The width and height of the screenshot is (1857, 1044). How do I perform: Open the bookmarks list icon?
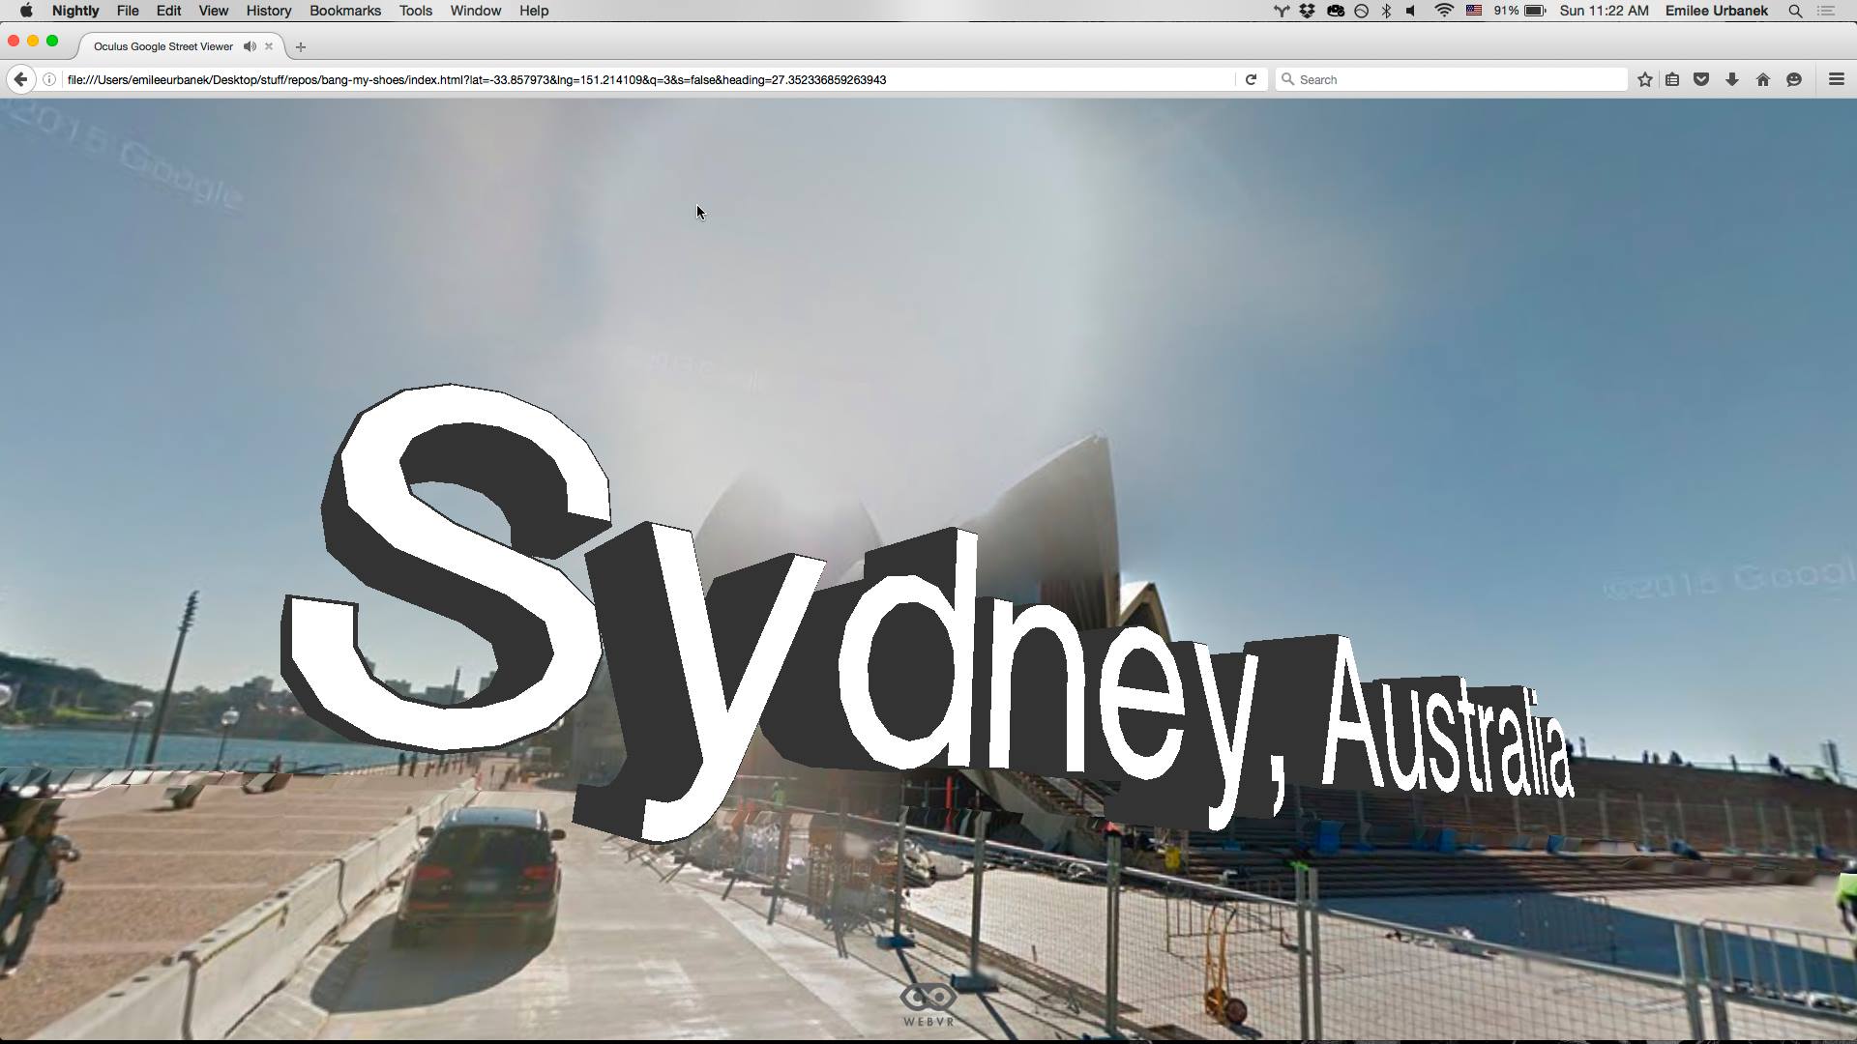(1672, 80)
